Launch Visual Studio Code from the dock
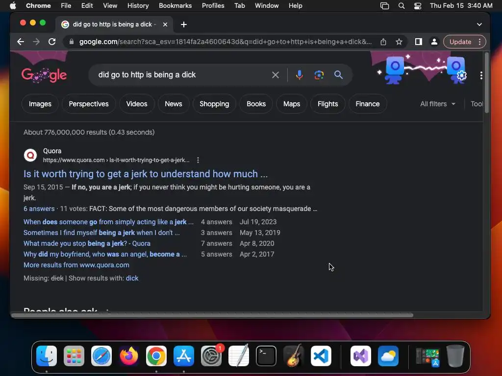The image size is (502, 376). (x=321, y=356)
